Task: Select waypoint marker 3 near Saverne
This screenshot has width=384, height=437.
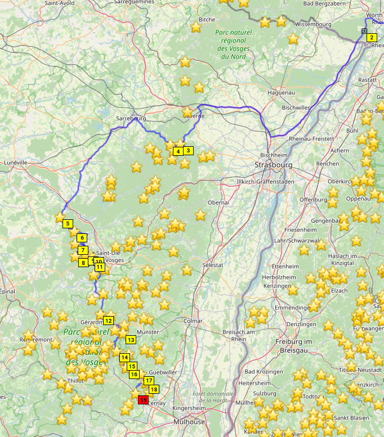Action: 188,150
